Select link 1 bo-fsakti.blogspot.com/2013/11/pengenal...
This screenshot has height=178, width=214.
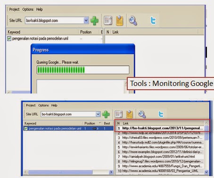[160, 128]
